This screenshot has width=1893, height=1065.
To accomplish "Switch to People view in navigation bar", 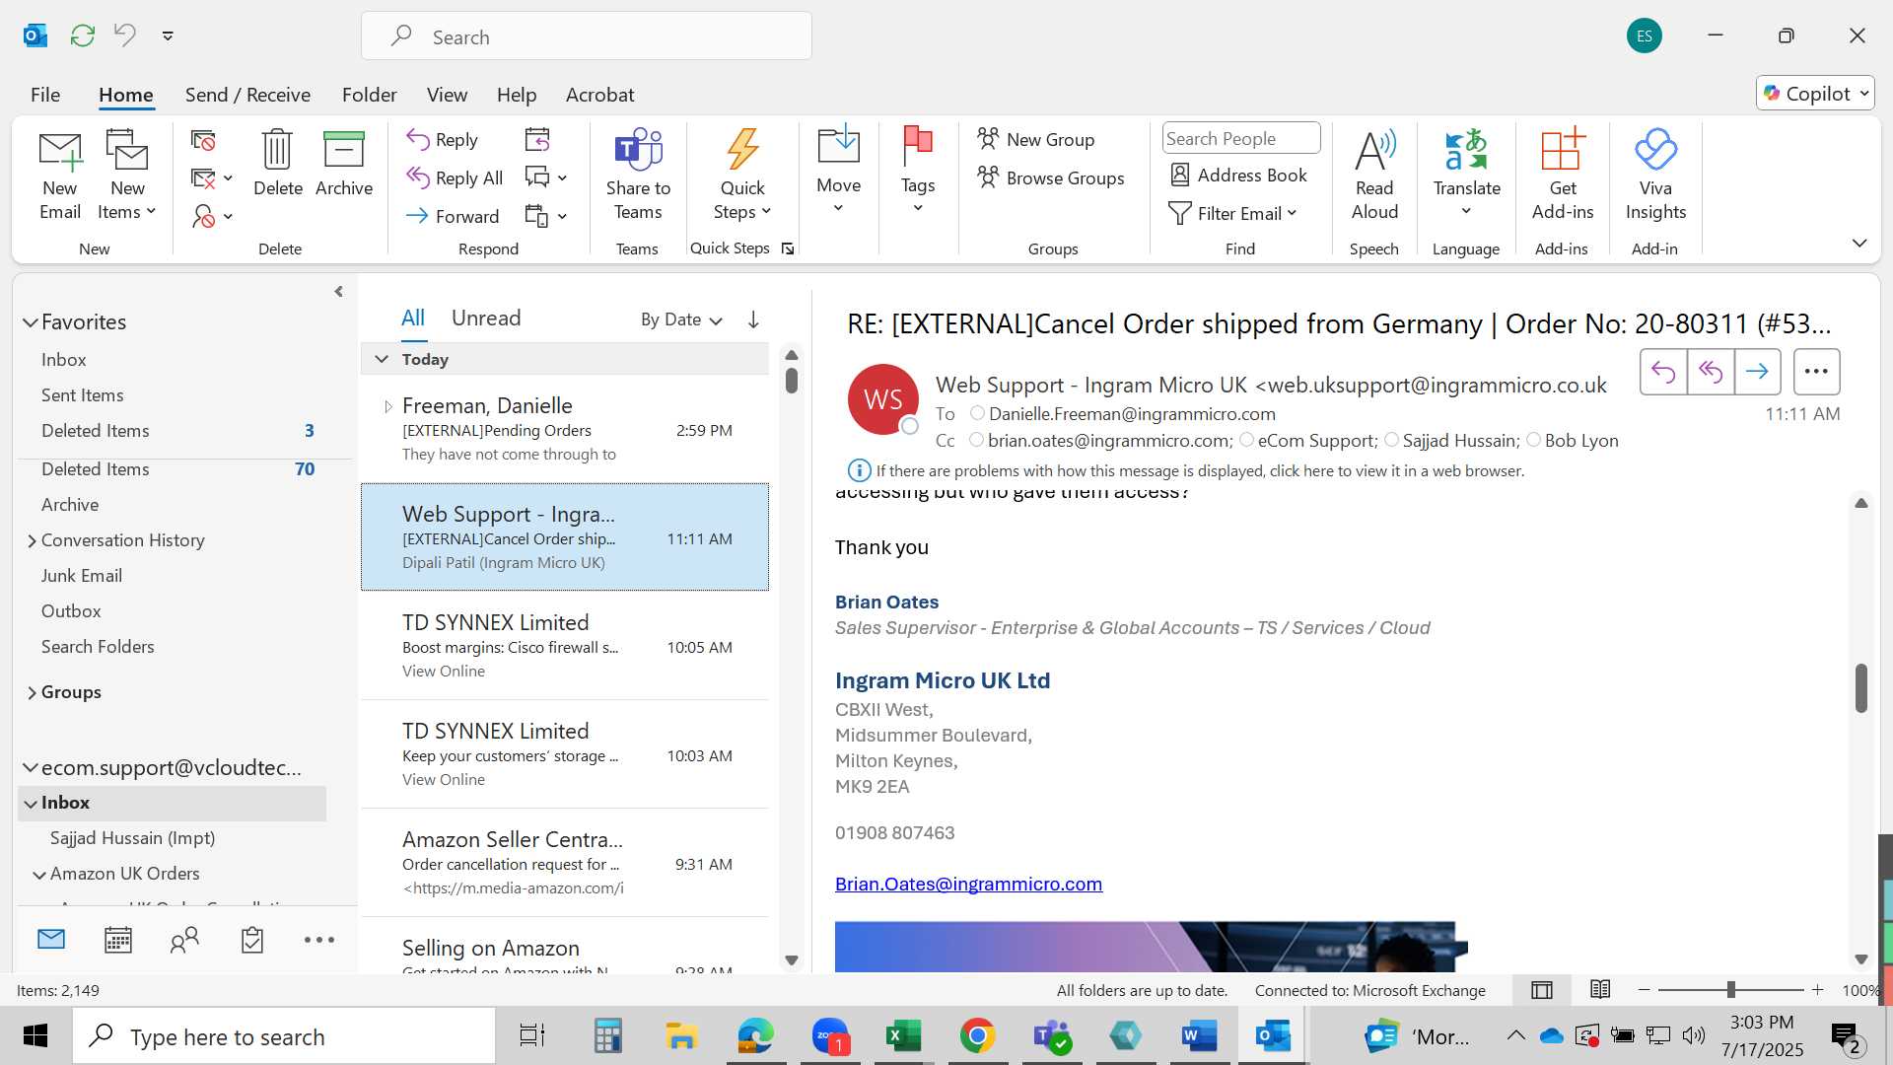I will pyautogui.click(x=184, y=940).
